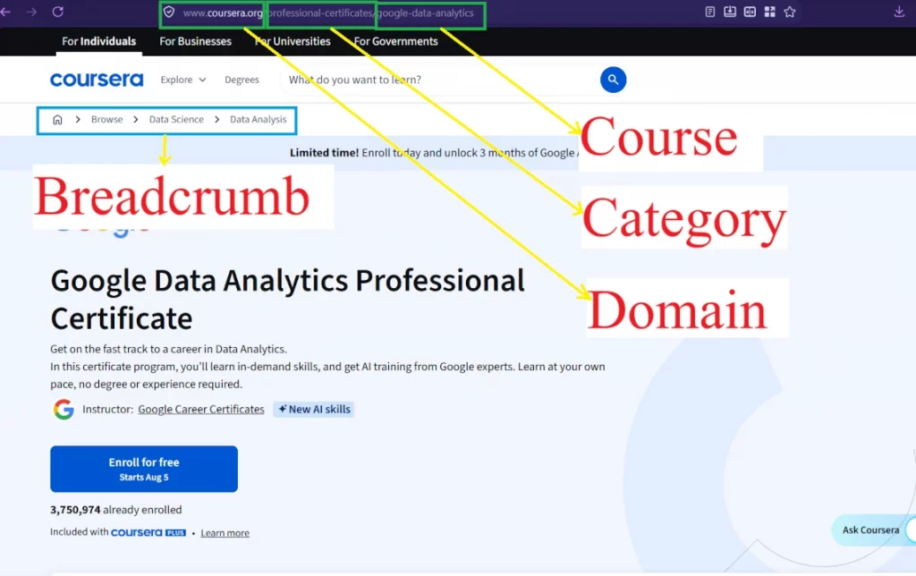Open Data Science breadcrumb link
Screen dimensions: 916x576
click(x=176, y=119)
